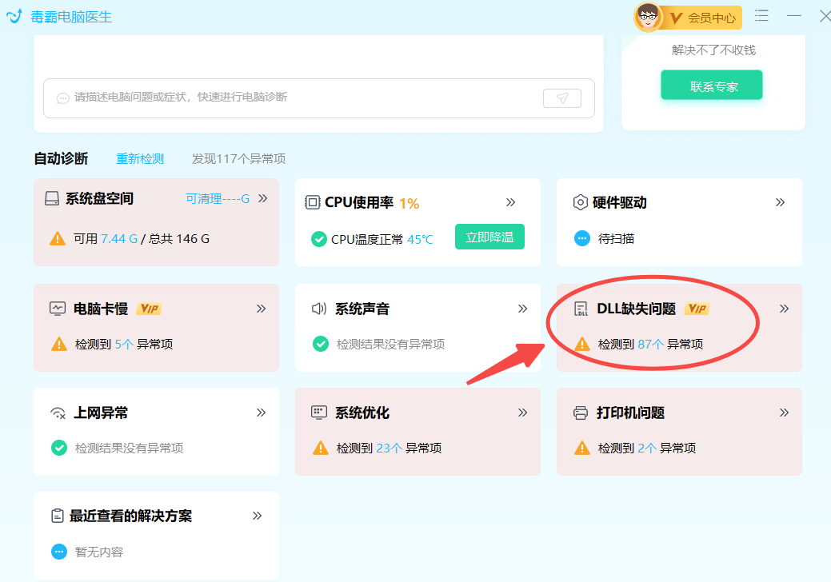Click the 毒霸电脑医生 logo icon
831x582 pixels.
pyautogui.click(x=14, y=15)
